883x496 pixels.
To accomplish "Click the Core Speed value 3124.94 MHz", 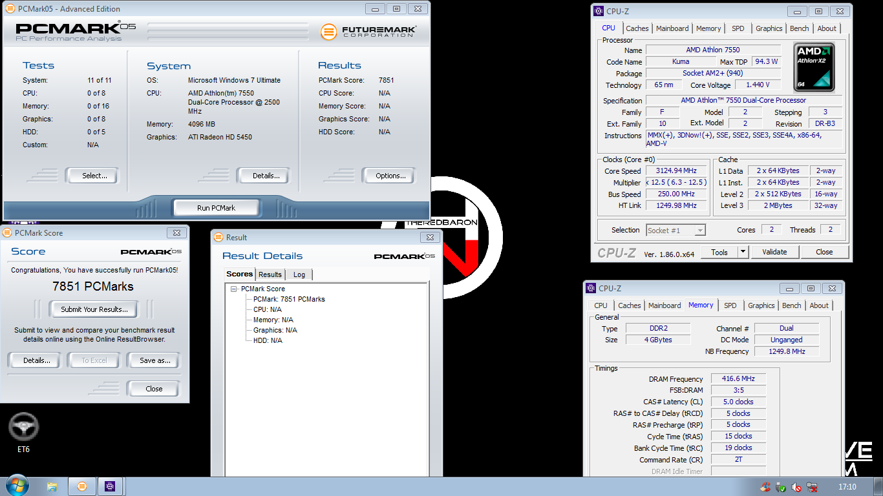I will pos(676,171).
